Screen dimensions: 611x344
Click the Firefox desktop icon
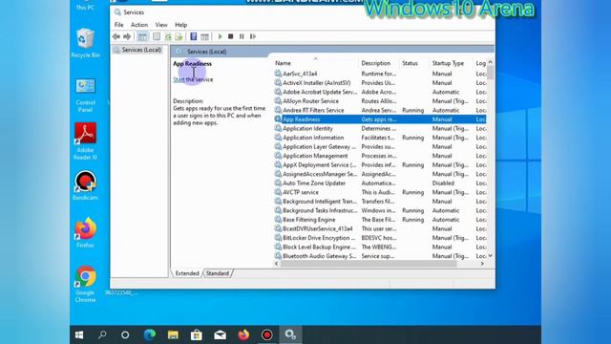point(85,233)
